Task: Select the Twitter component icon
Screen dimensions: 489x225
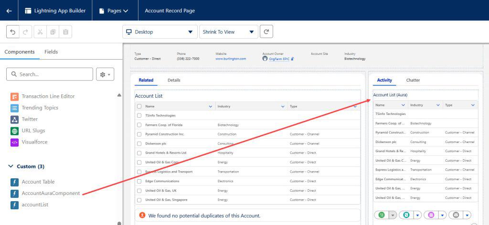Action: tap(15, 120)
